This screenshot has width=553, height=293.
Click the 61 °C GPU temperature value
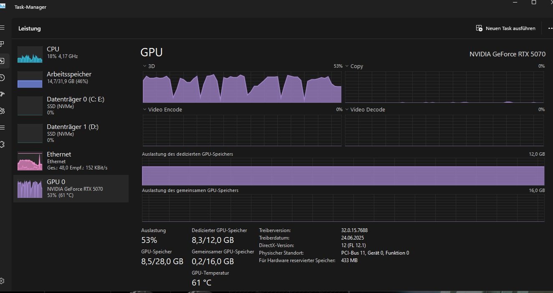(201, 283)
